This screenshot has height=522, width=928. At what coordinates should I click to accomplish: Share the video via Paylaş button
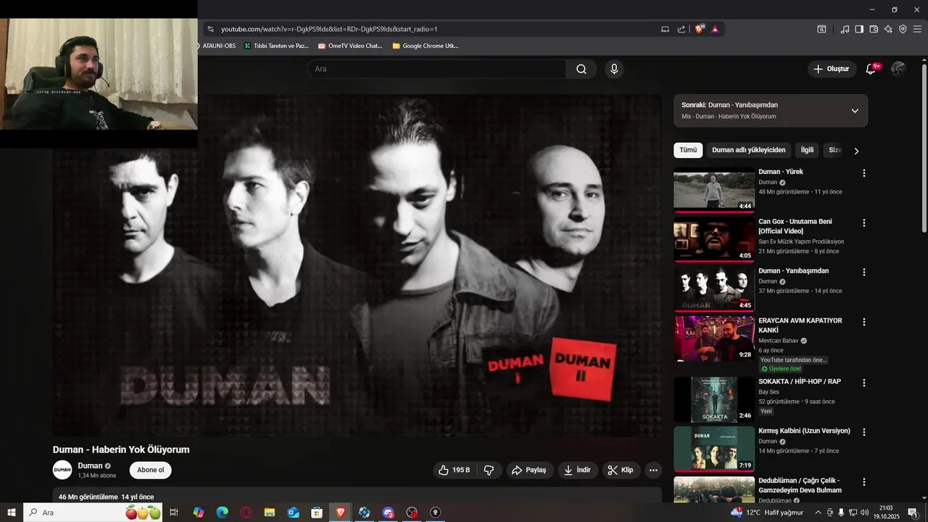(x=529, y=470)
